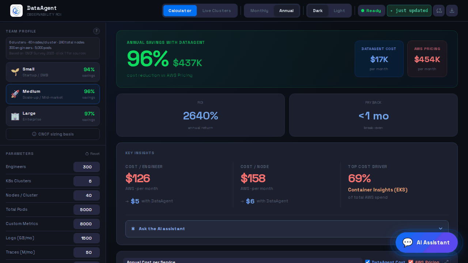Click the Annual Cost per Service heading
This screenshot has height=263, width=468.
tap(151, 262)
